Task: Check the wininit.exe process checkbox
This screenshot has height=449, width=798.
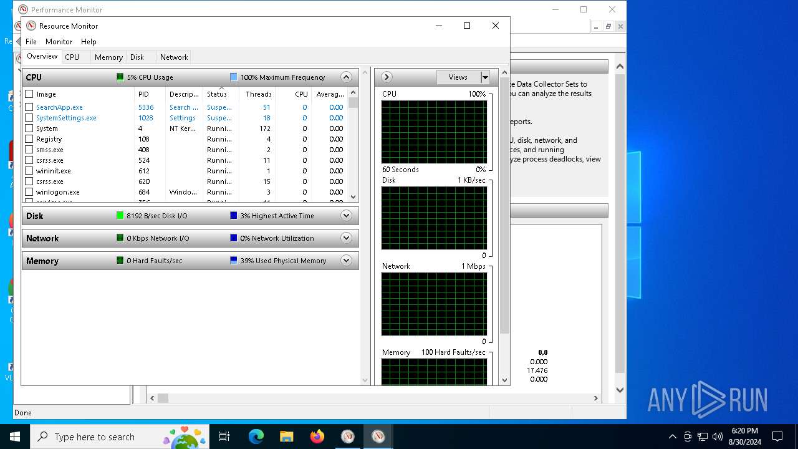Action: point(29,171)
